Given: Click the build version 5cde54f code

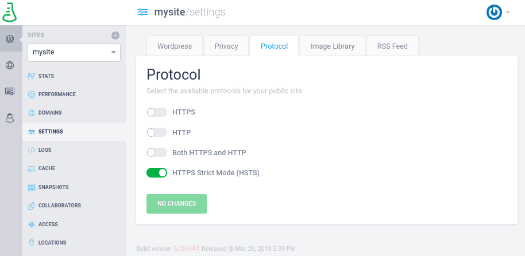Looking at the screenshot, I should click(x=186, y=249).
